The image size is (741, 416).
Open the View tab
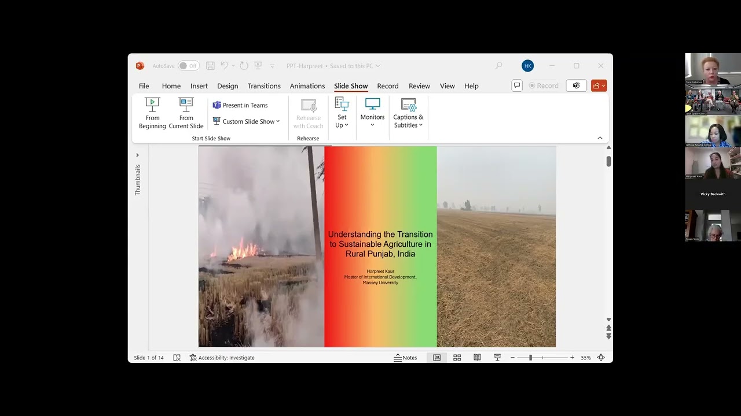tap(447, 86)
